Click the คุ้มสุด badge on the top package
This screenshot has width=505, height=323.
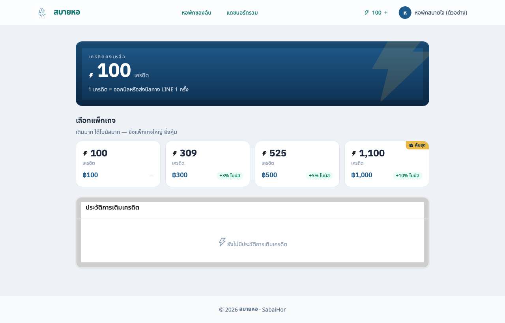click(x=417, y=145)
